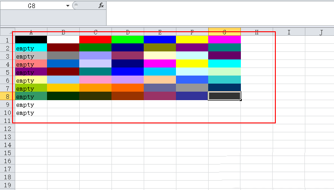Click cyan cell A2 labeled empty
The image size is (334, 190).
(31, 48)
